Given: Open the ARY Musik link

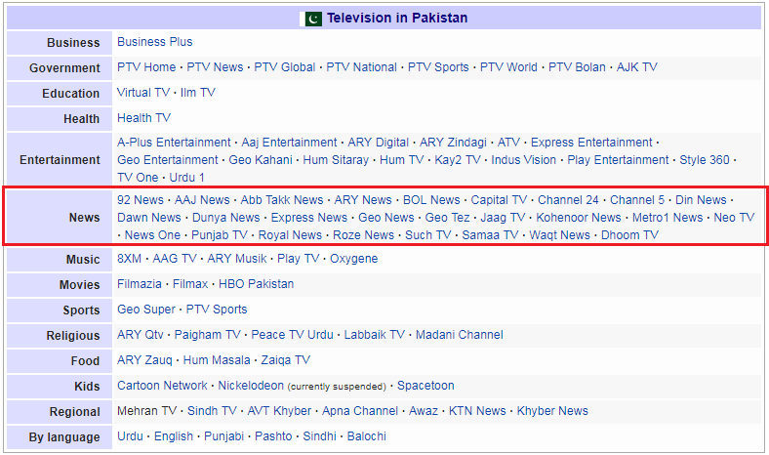Looking at the screenshot, I should point(236,259).
